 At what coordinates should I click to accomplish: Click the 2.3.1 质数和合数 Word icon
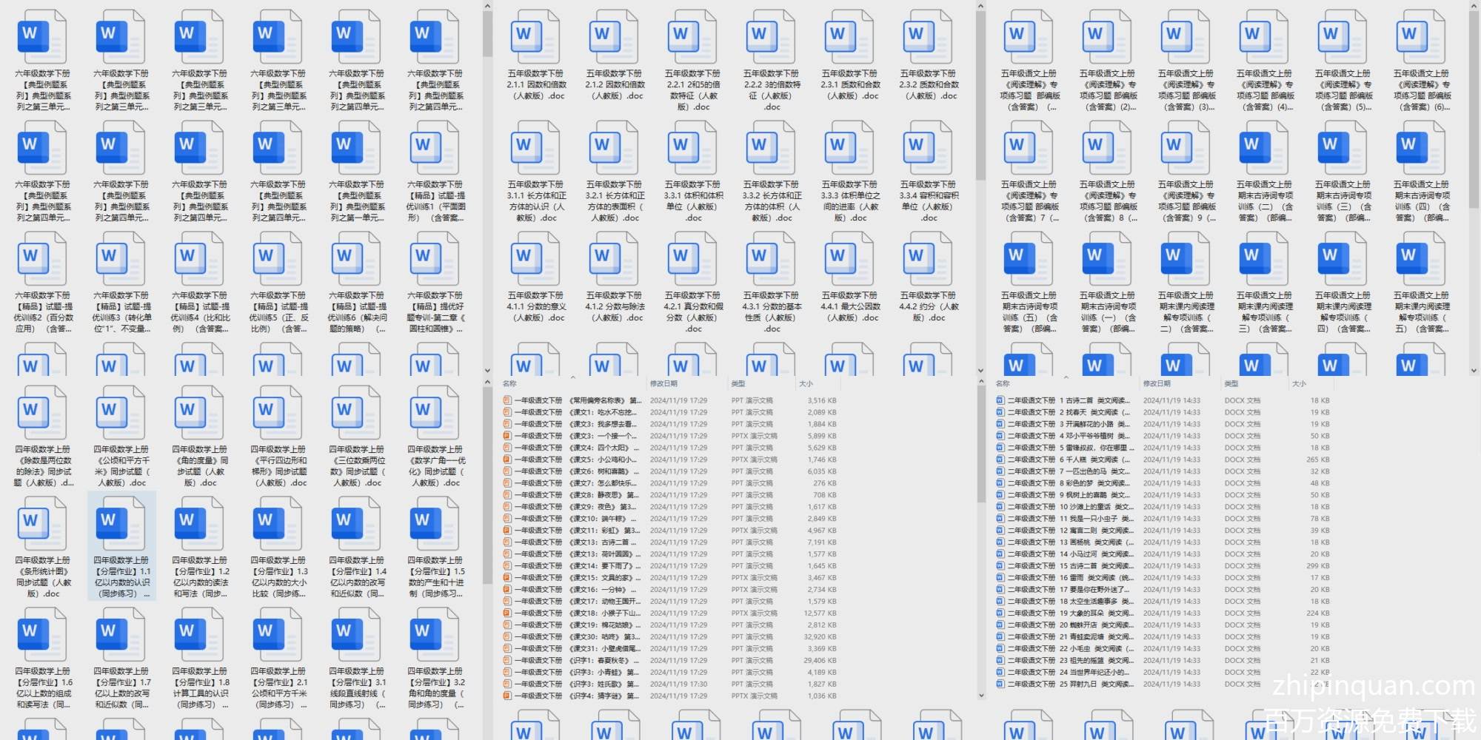[x=849, y=38]
